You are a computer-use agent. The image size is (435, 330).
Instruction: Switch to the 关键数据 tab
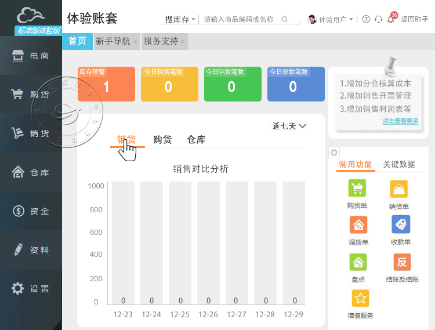399,164
